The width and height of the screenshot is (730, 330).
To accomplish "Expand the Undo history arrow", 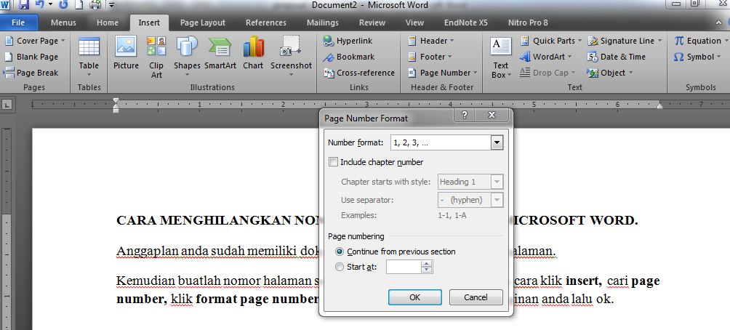I will (50, 5).
